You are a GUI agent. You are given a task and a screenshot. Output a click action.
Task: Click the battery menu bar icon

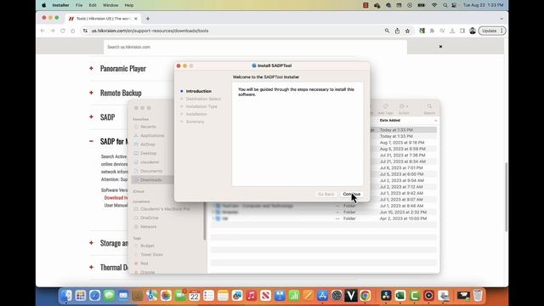pyautogui.click(x=422, y=5)
